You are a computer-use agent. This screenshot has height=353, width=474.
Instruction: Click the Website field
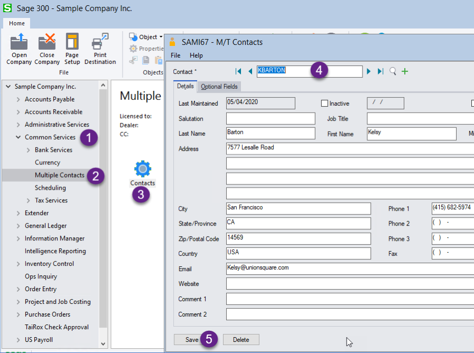pos(350,283)
